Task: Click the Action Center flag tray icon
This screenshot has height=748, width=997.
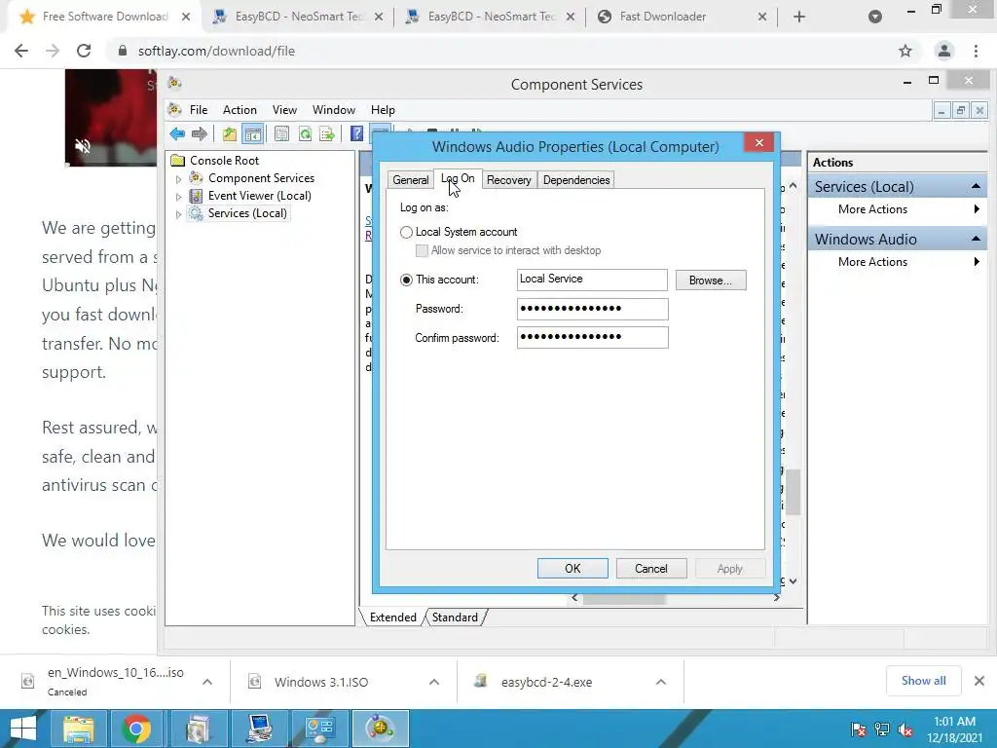Action: tap(859, 729)
